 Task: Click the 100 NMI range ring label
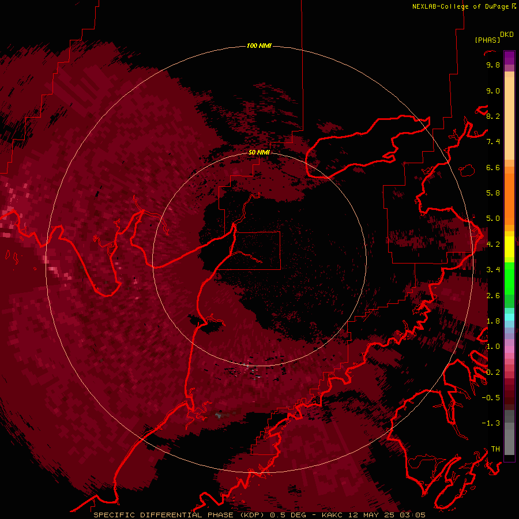(259, 46)
